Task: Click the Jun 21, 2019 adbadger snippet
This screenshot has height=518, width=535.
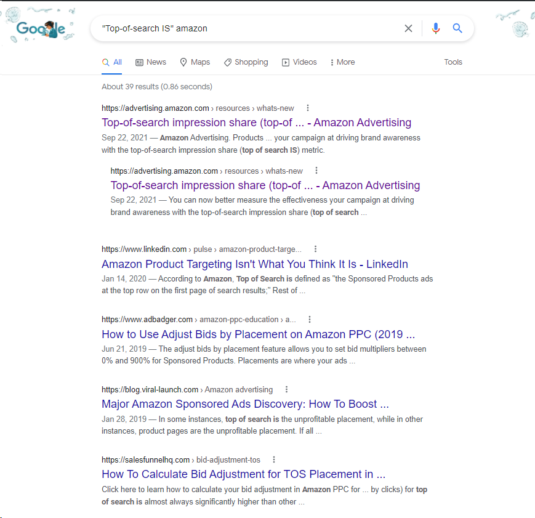Action: 263,355
